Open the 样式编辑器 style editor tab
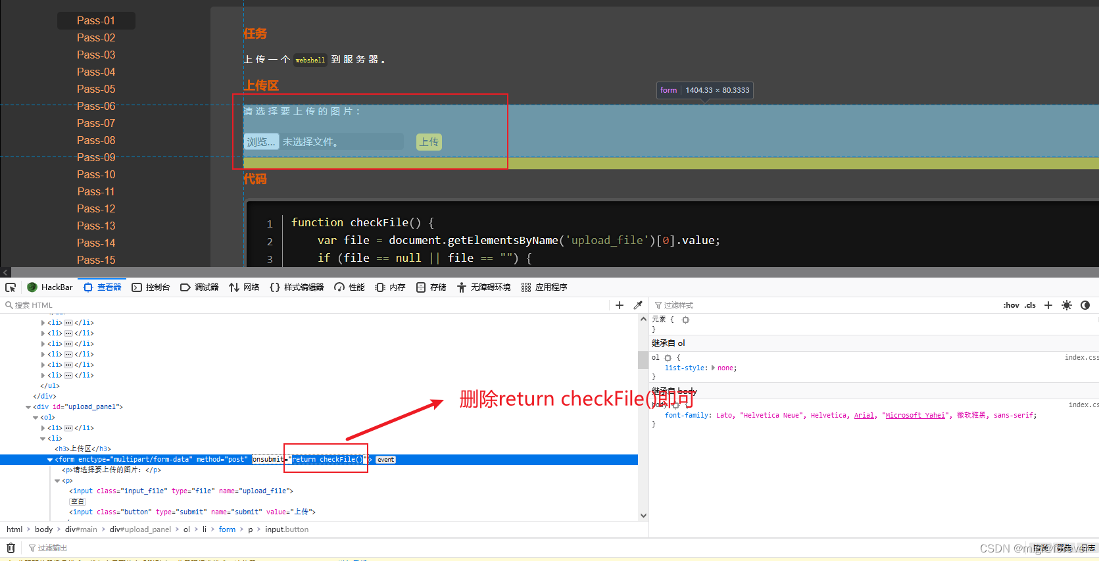Viewport: 1099px width, 561px height. coord(297,287)
